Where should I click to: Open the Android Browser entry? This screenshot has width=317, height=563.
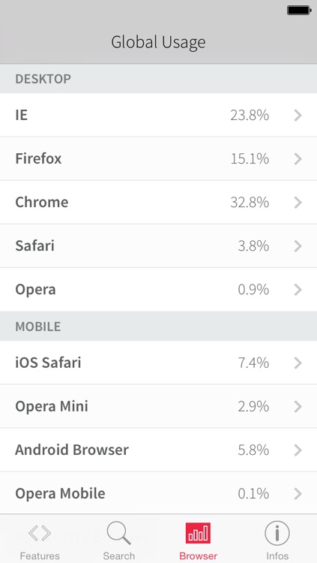pos(159,450)
